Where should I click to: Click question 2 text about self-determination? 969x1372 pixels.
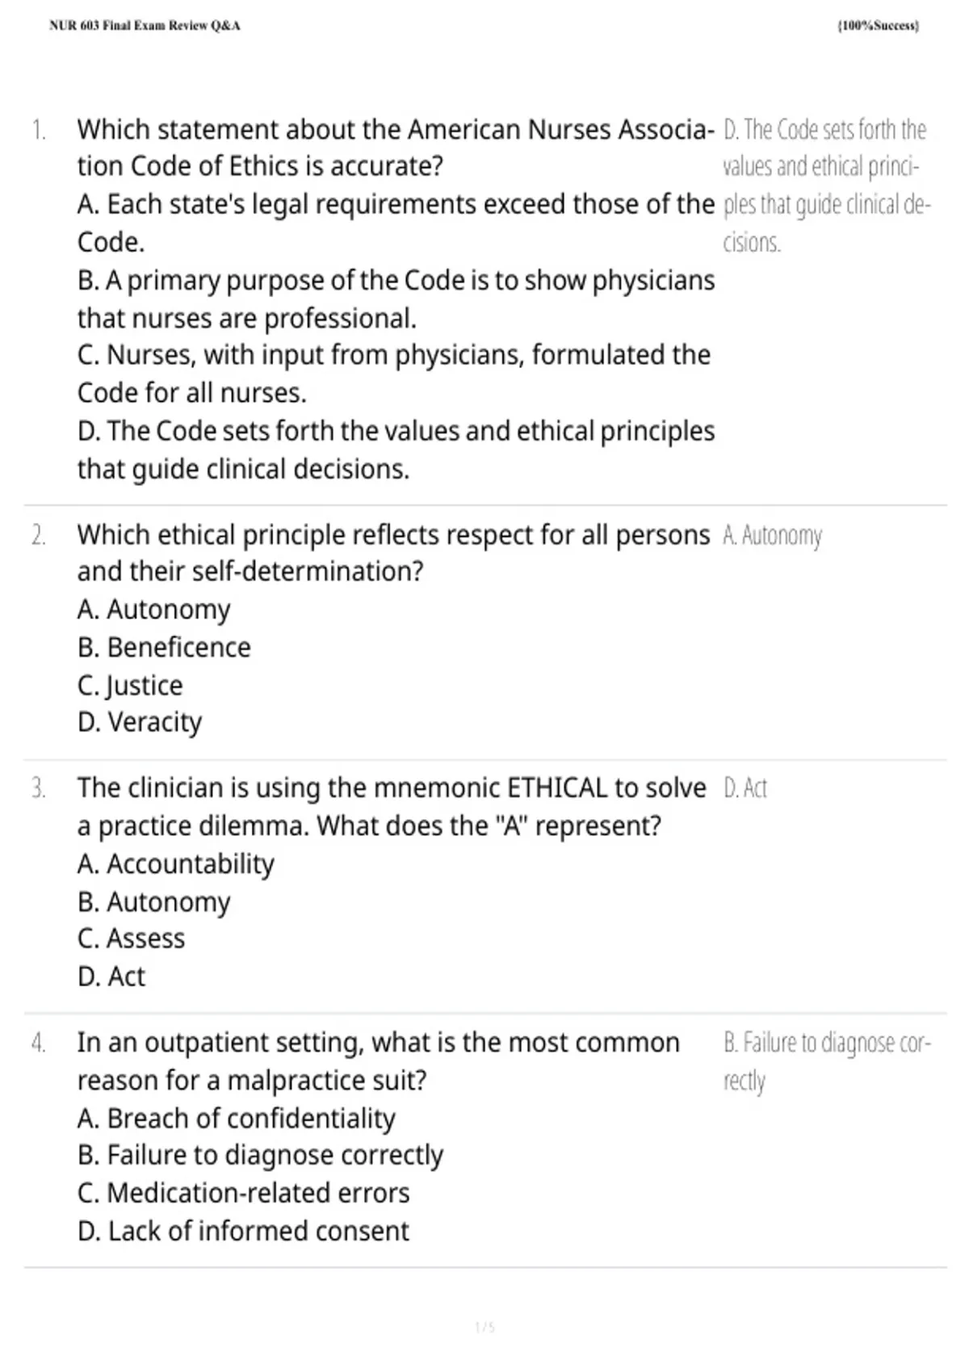coord(393,553)
